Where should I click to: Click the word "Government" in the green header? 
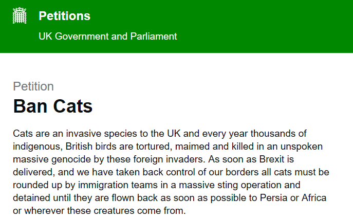pos(82,37)
